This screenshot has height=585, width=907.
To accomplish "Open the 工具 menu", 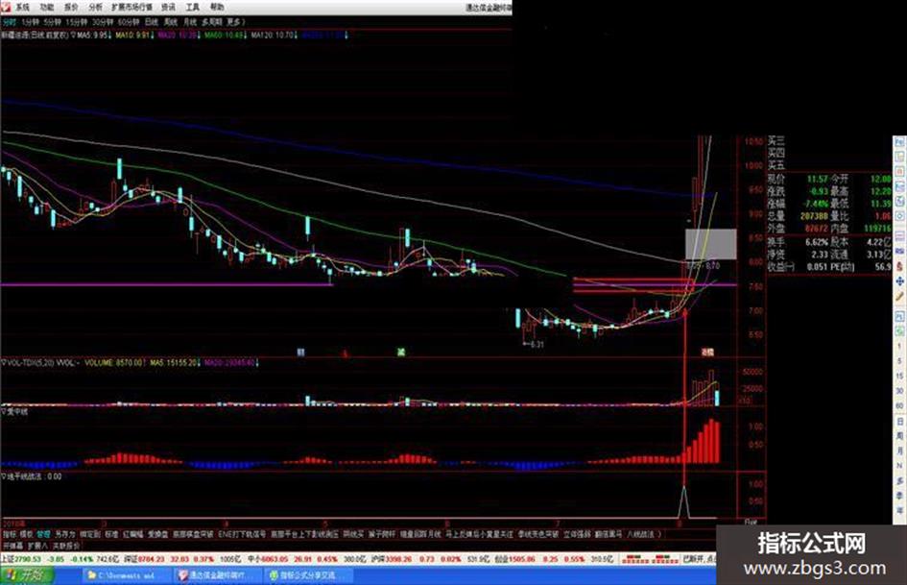I will pos(193,7).
